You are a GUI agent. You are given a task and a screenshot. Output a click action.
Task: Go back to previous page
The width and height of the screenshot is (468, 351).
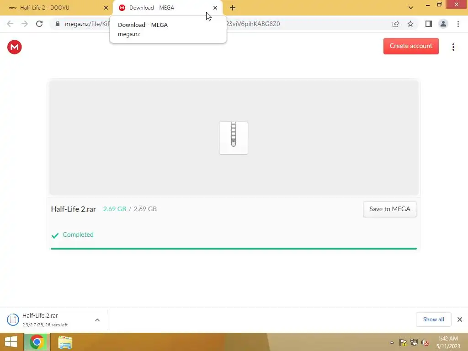(x=10, y=24)
